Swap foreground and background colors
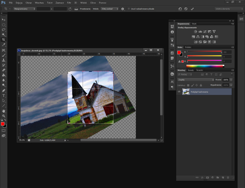 5,120
